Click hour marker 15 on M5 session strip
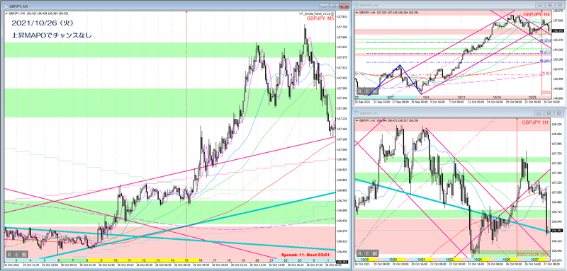567x271 pixels. point(186,260)
